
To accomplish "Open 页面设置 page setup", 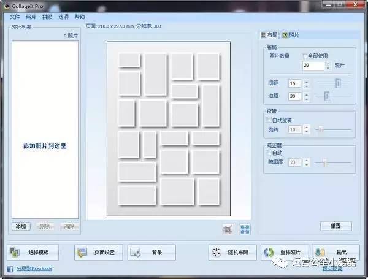I will (x=99, y=252).
